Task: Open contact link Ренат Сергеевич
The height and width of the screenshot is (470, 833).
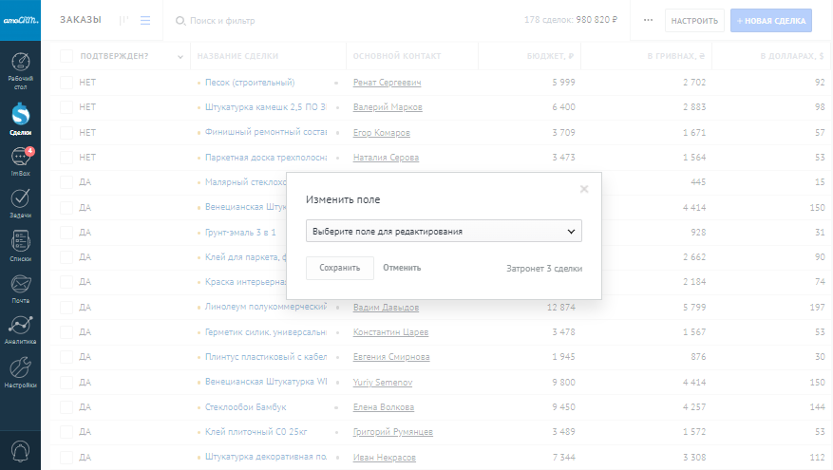Action: pyautogui.click(x=387, y=83)
